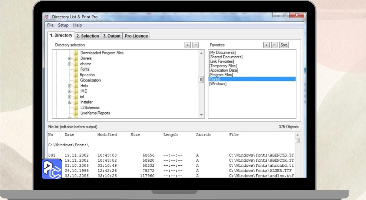Click the minus button beside Directory selection
Viewport: 366px width, 200px height.
tap(196, 45)
